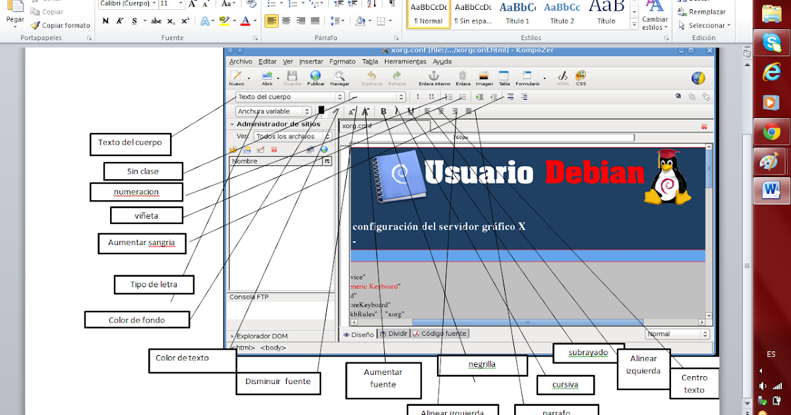Toggle align left in Word's Párrafo group
The width and height of the screenshot is (791, 415).
271,21
